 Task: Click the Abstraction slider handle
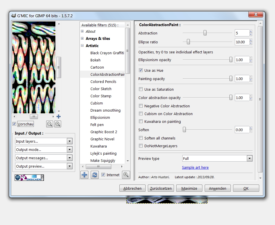pos(205,33)
